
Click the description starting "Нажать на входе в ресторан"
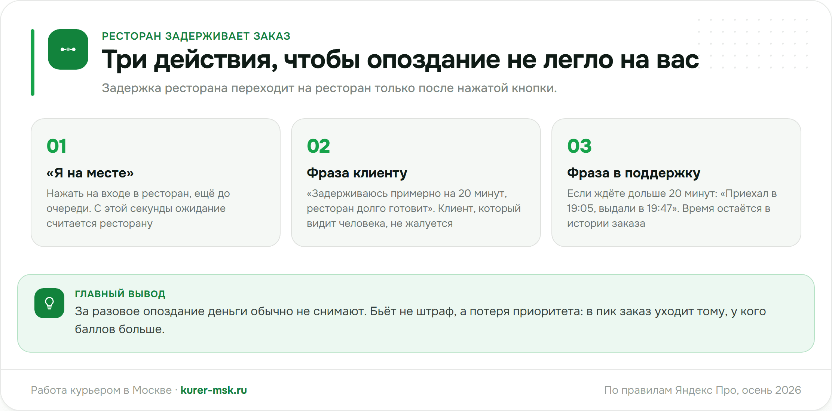(138, 208)
